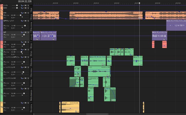
Task: Open fx on 02 BREAK clip in SE3 track
Action: (x=91, y=100)
